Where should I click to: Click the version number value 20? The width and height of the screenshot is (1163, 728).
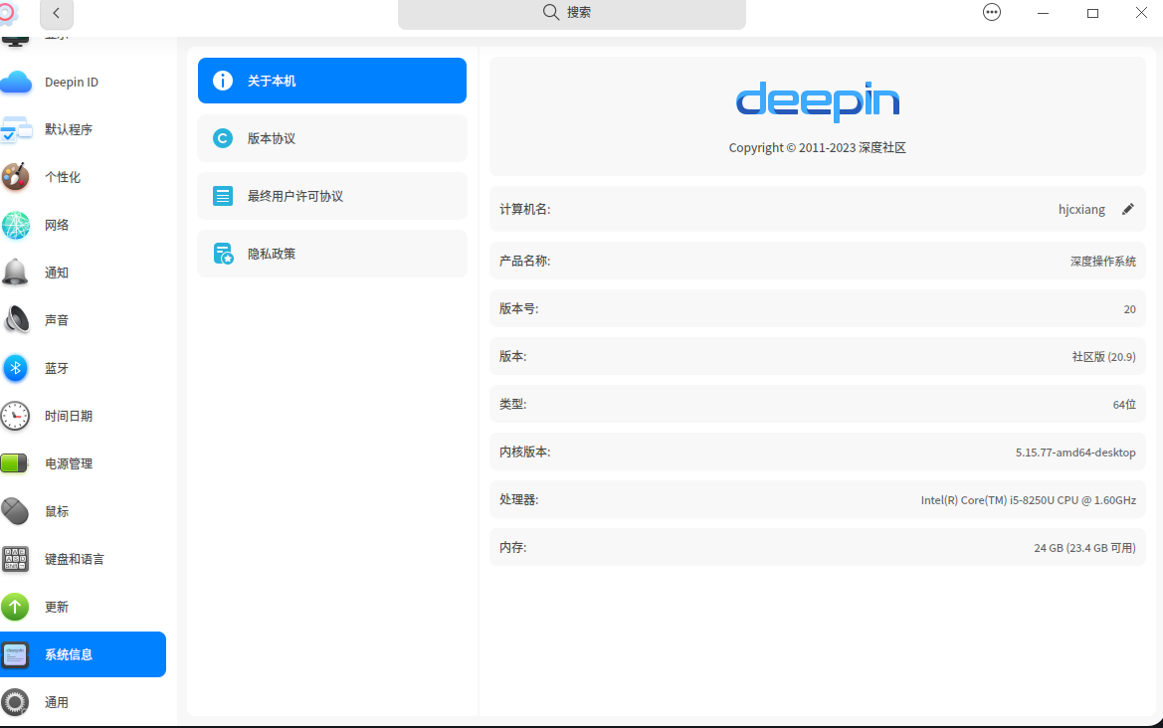[1129, 309]
